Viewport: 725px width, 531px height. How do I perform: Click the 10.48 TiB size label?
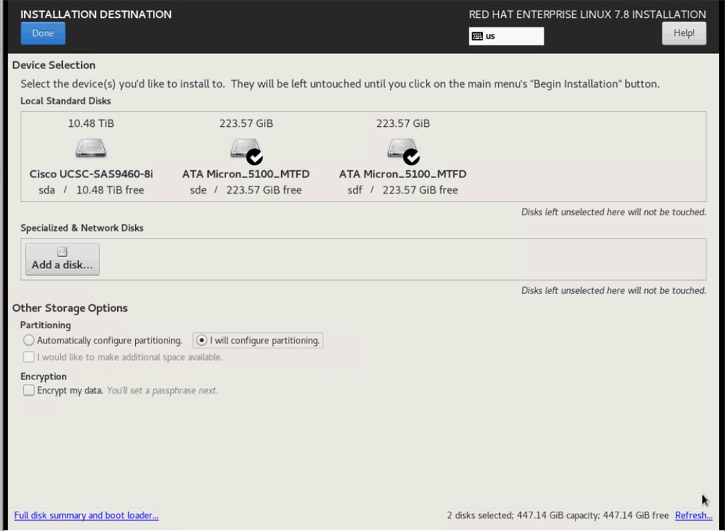[x=91, y=123]
